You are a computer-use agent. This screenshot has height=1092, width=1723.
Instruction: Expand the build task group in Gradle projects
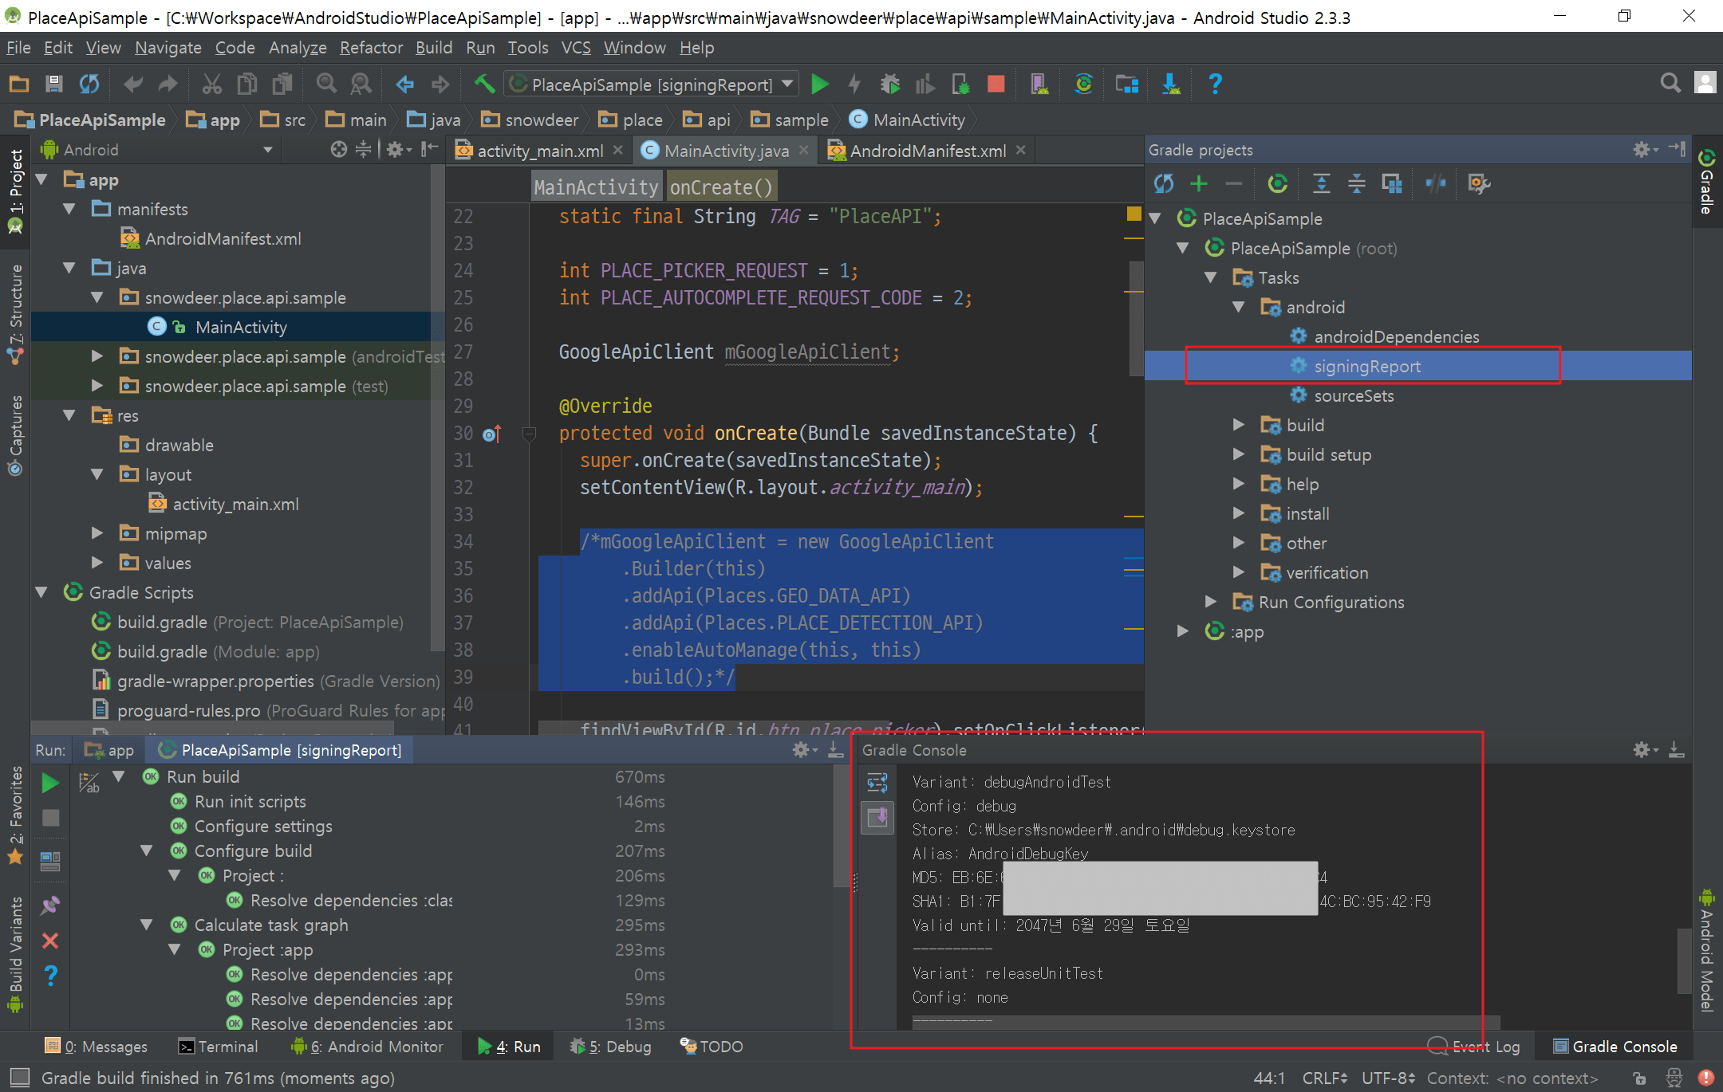(1239, 425)
